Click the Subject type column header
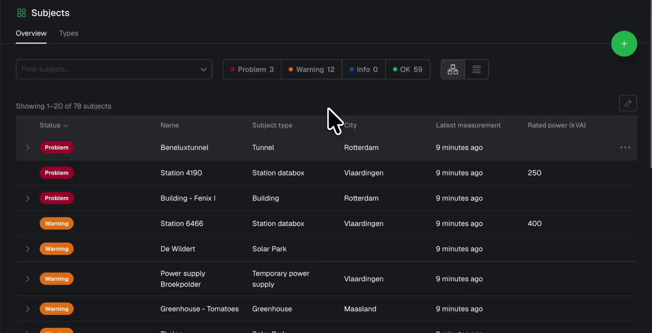 [x=272, y=125]
